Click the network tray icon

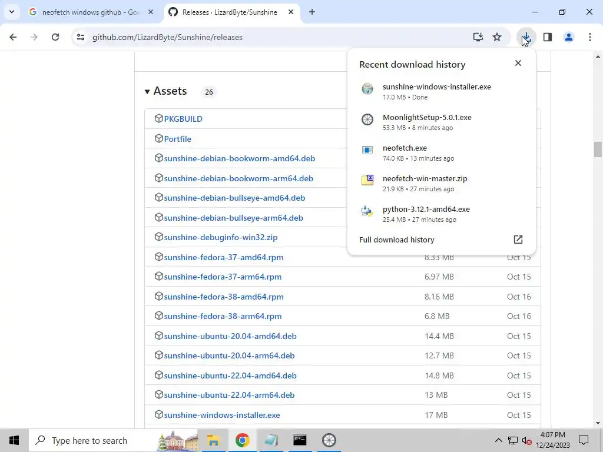pos(513,440)
